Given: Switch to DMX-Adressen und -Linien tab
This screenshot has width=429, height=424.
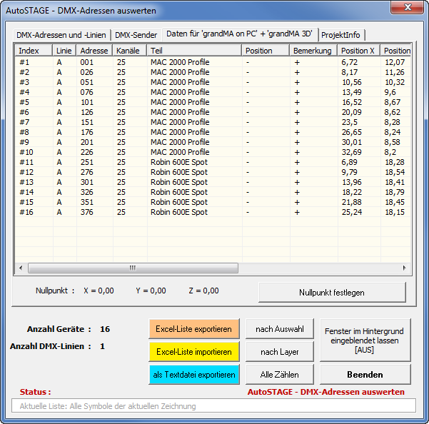Looking at the screenshot, I should pos(63,35).
